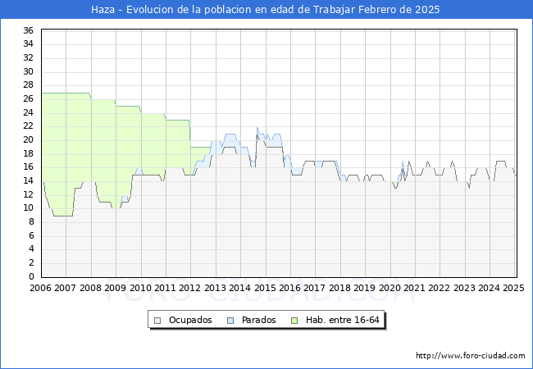Click the 14 y-axis value
This screenshot has width=533, height=369.
(29, 180)
